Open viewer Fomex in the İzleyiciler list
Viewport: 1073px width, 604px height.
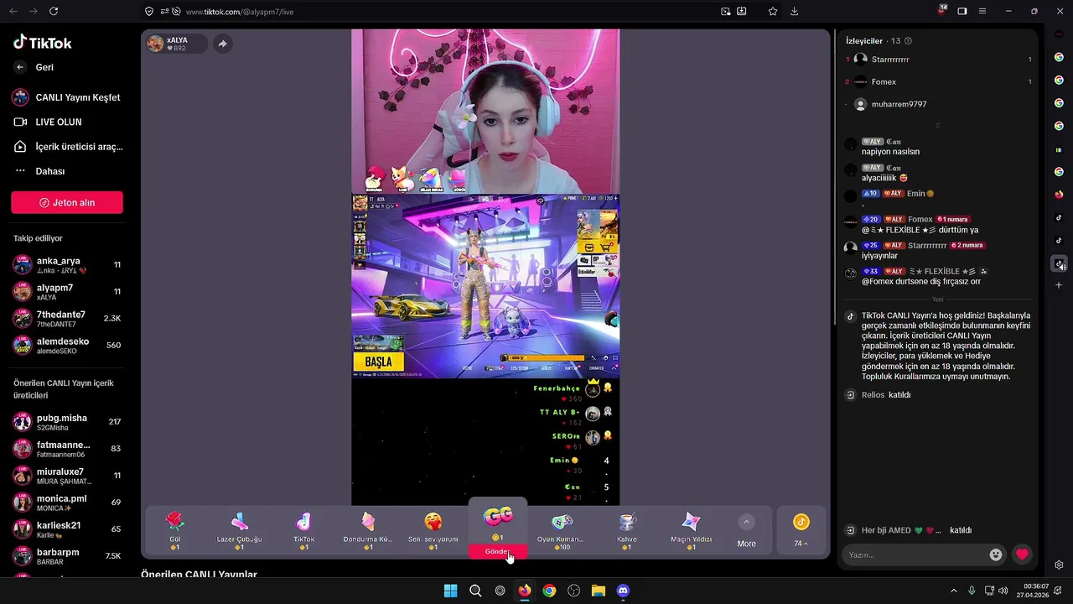938,81
